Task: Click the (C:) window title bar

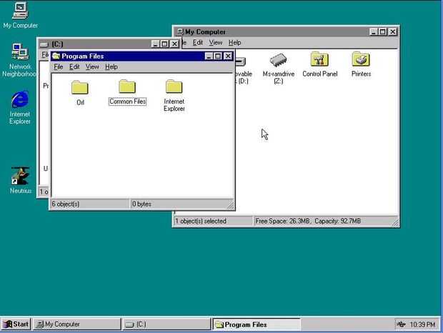Action: [109, 44]
